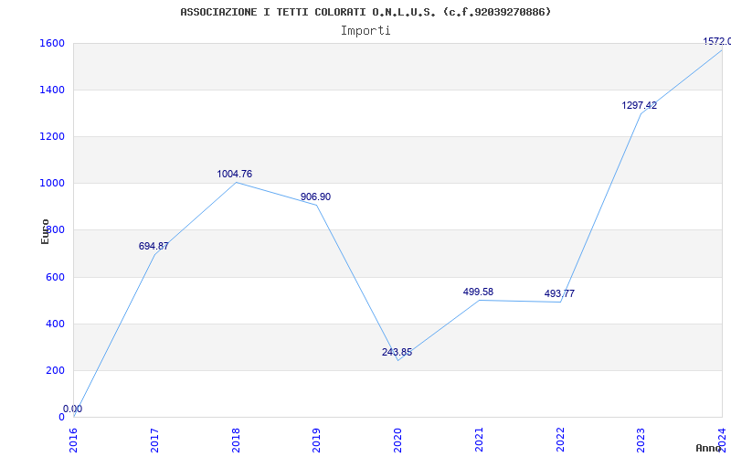Click the x-axis year 2021
The image size is (731, 457).
tap(479, 440)
